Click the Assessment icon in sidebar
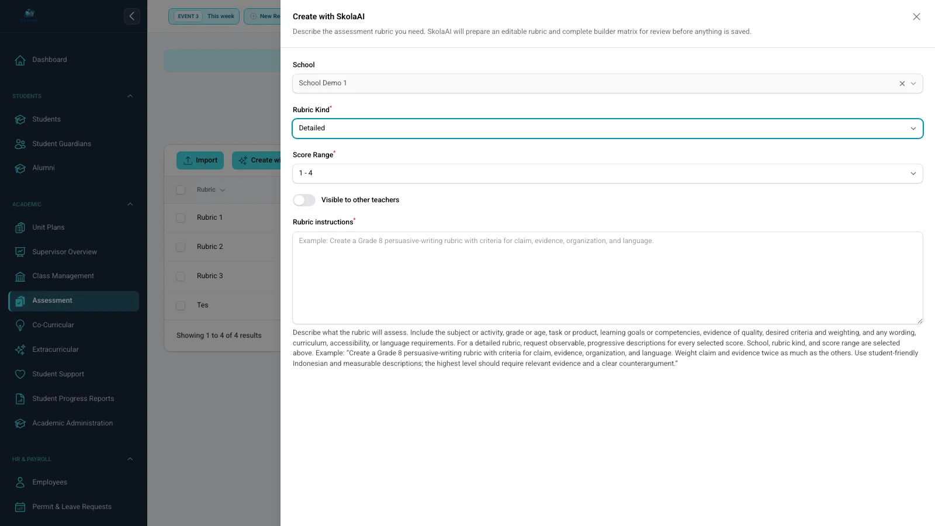Screen dimensions: 935x526 point(20,301)
